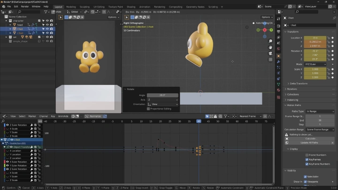Click the viewport pan hand icon
Viewport: 338px width, 190px height.
tap(270, 47)
